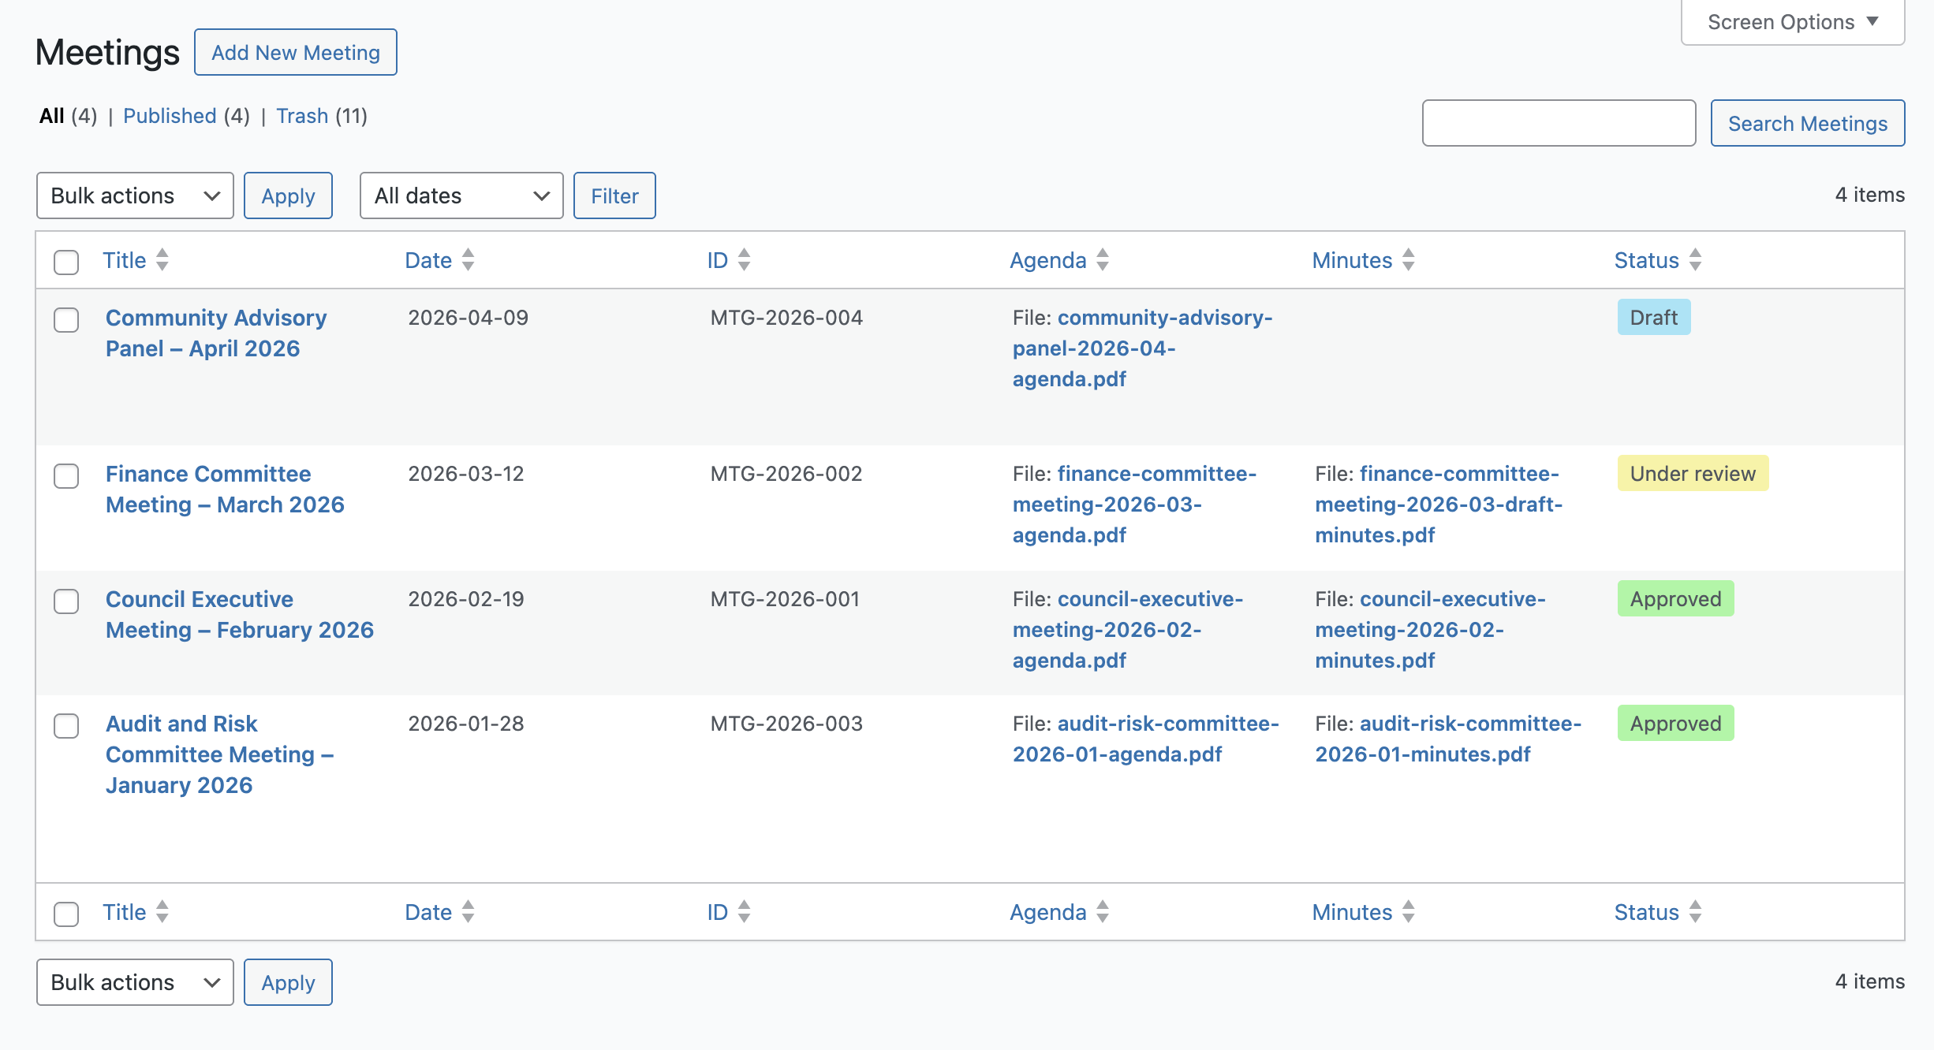The width and height of the screenshot is (1934, 1050).
Task: Click the footer Status column sort arrows
Action: (1695, 912)
